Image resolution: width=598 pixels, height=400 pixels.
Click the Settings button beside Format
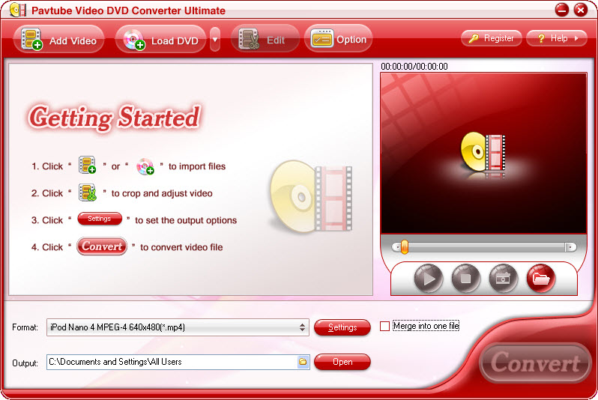[342, 327]
